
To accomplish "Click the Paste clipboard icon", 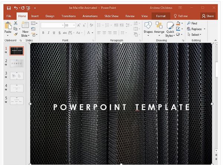I will pos(8,26).
